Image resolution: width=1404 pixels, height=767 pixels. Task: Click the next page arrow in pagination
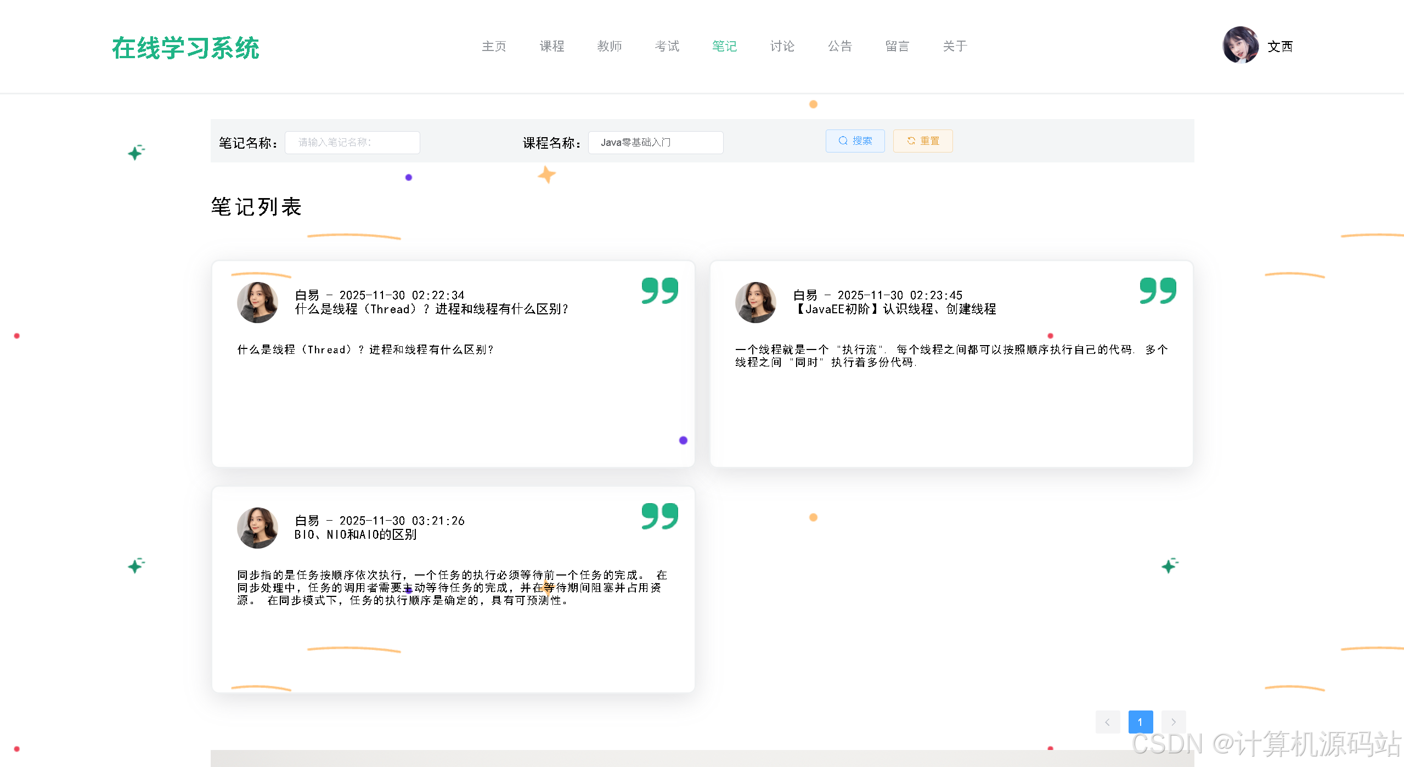point(1174,721)
